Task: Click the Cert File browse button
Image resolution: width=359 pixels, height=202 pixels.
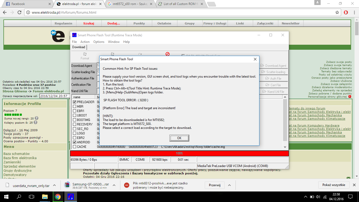Action: click(273, 85)
